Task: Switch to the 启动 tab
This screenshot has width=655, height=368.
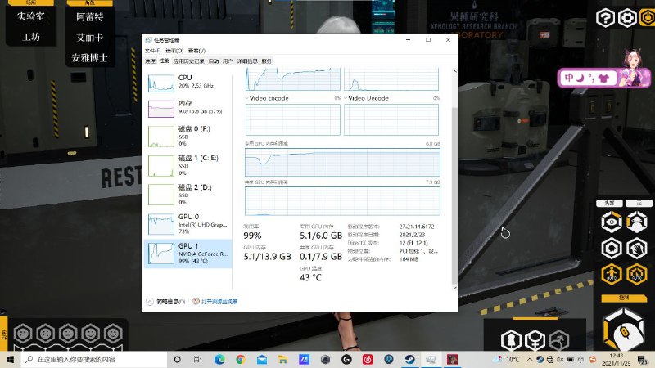Action: 214,61
